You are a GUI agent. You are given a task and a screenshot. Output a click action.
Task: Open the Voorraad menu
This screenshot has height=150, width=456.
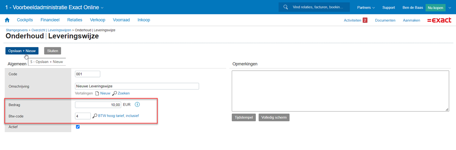tap(121, 20)
